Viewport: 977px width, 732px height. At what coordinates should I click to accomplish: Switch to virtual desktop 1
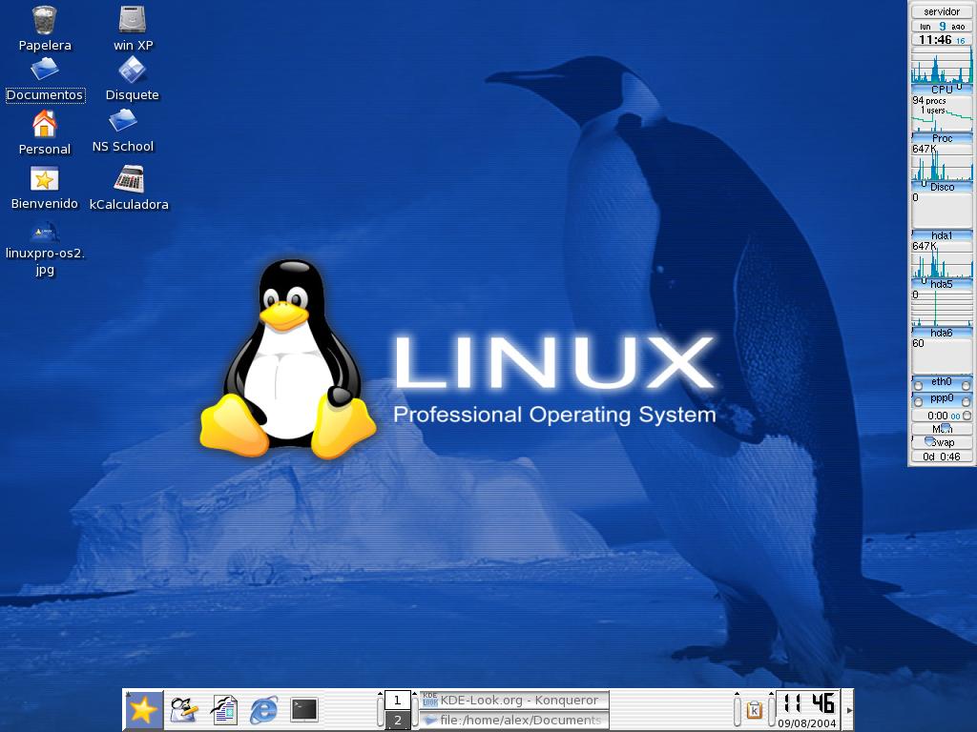397,701
